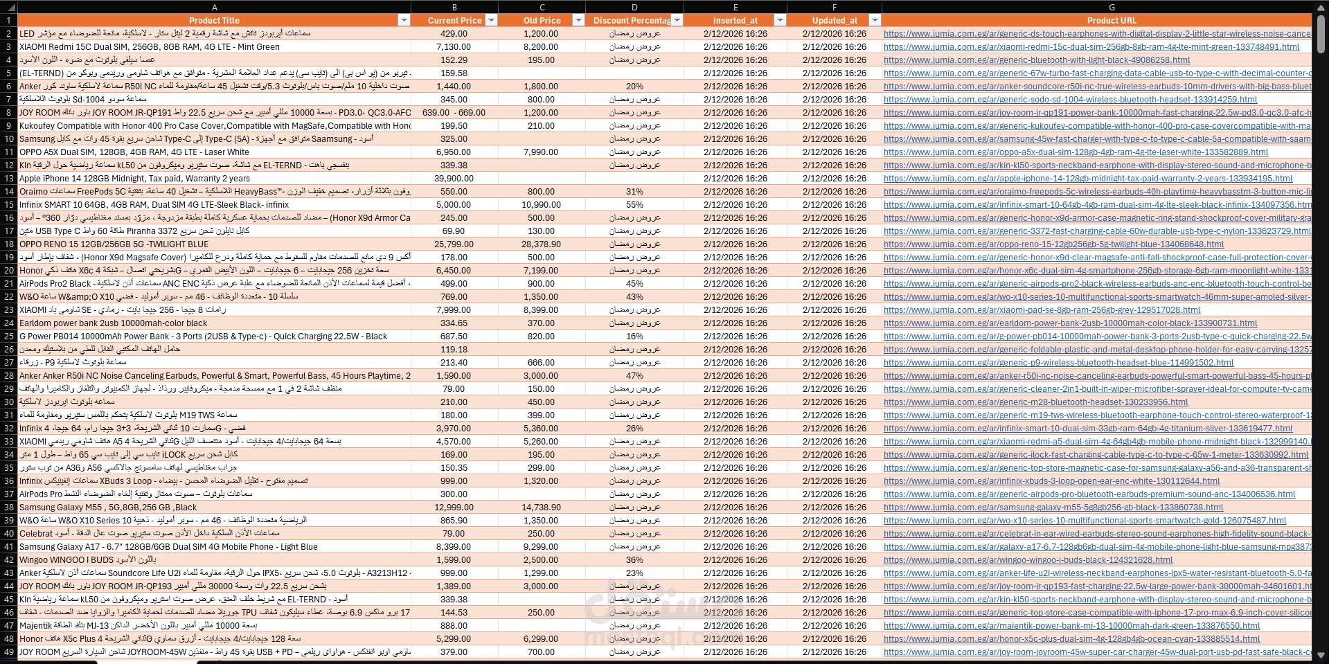Select the 16% discount cell
Image resolution: width=1329 pixels, height=664 pixels.
tap(634, 337)
